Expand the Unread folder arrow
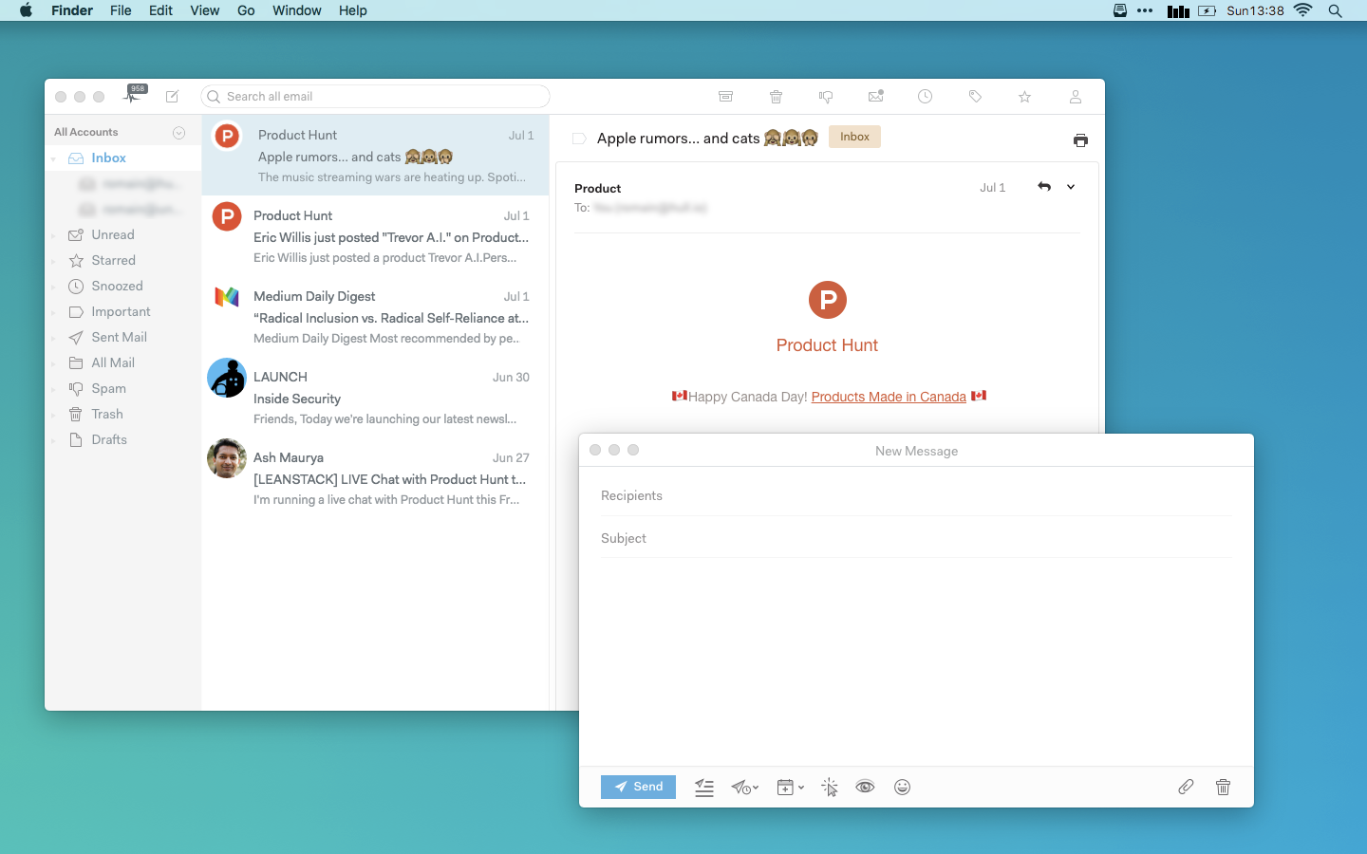1367x854 pixels. coord(54,235)
